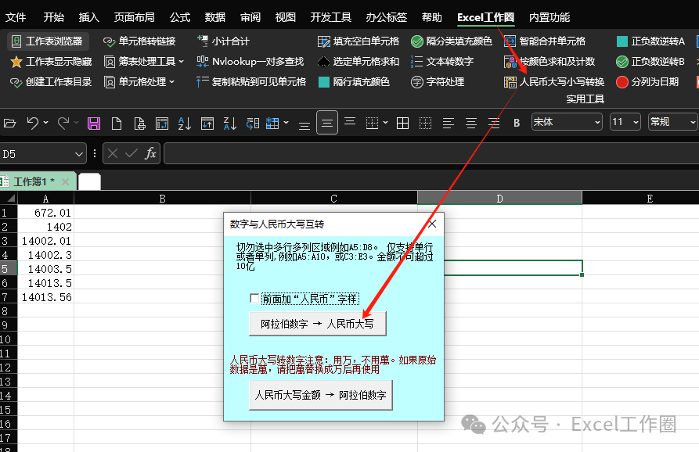Expand the Name Box D5 dropdown
The width and height of the screenshot is (699, 452).
pos(79,154)
